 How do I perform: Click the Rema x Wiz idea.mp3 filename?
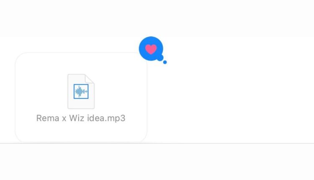pyautogui.click(x=81, y=118)
